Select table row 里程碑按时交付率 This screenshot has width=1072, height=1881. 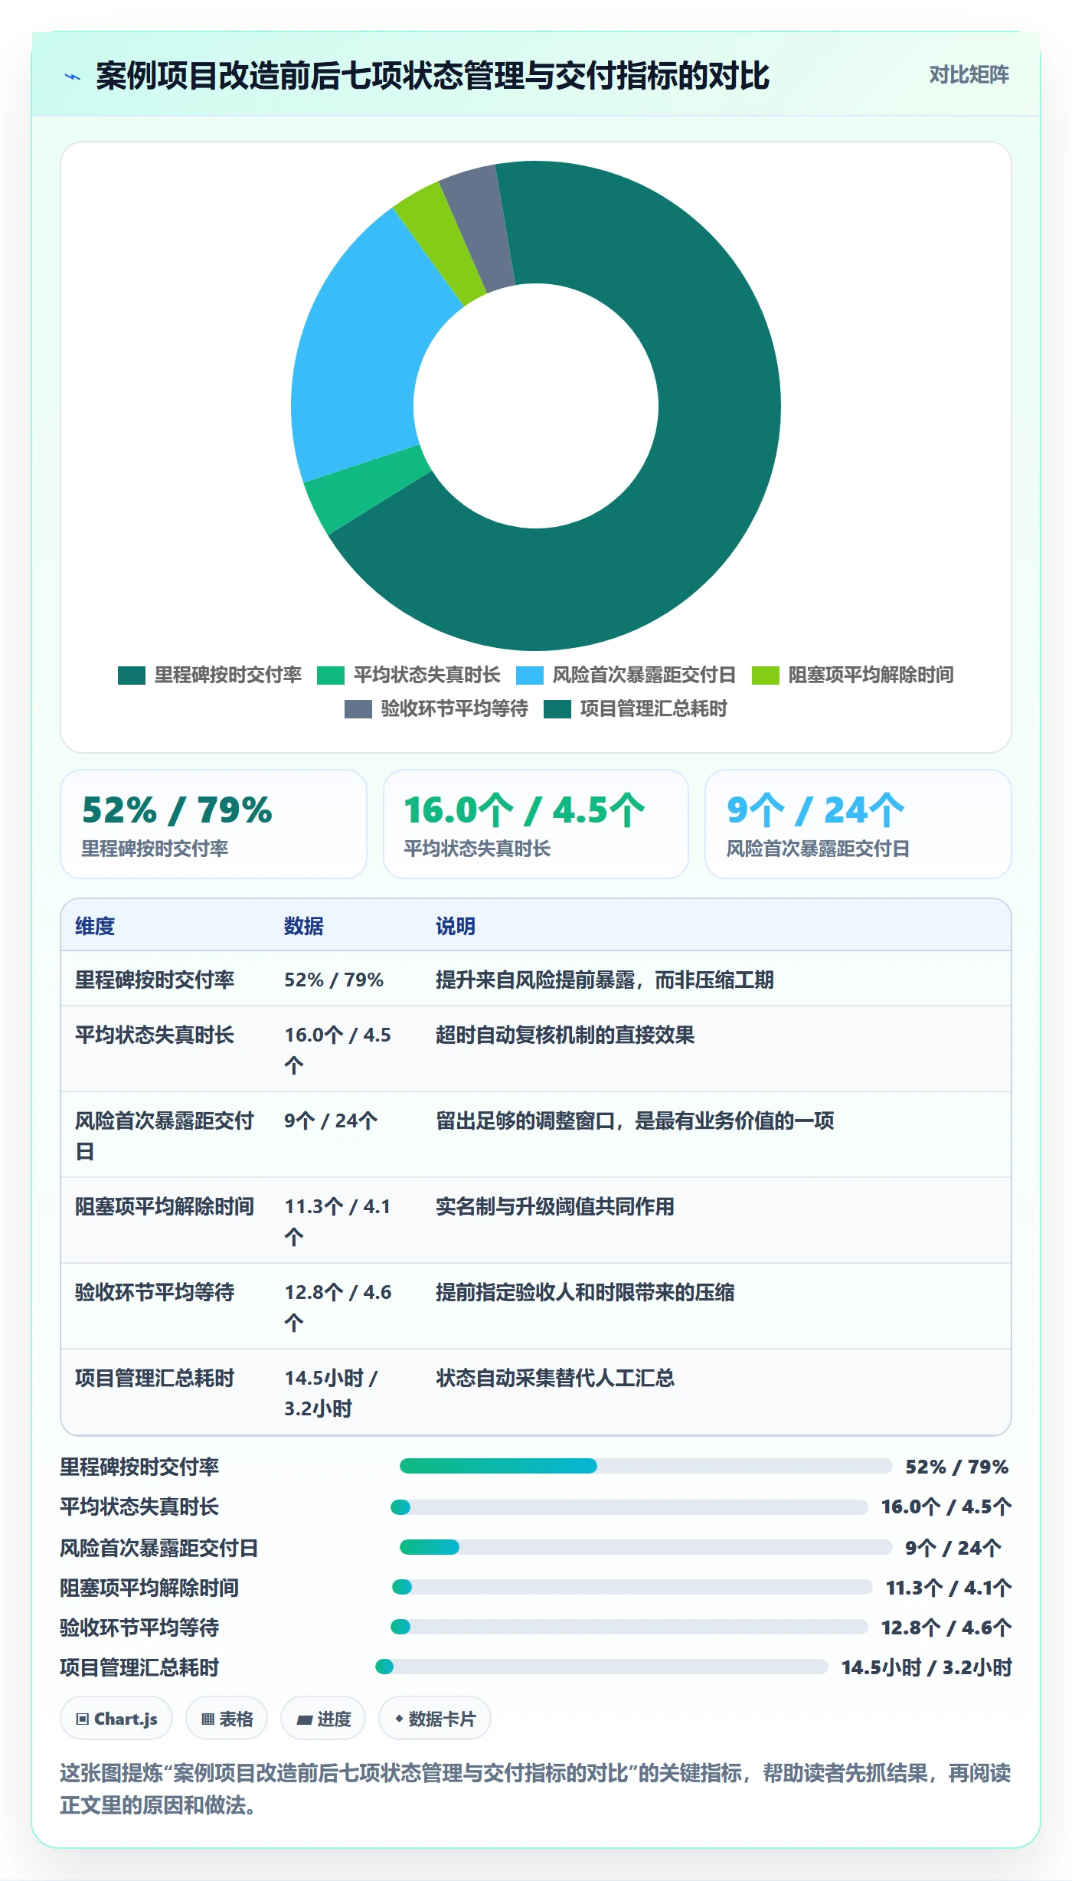(x=536, y=979)
